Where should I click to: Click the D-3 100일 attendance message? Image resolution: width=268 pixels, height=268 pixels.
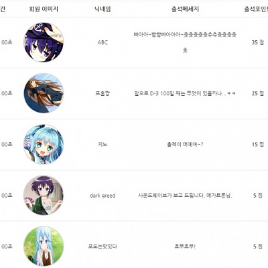[185, 93]
